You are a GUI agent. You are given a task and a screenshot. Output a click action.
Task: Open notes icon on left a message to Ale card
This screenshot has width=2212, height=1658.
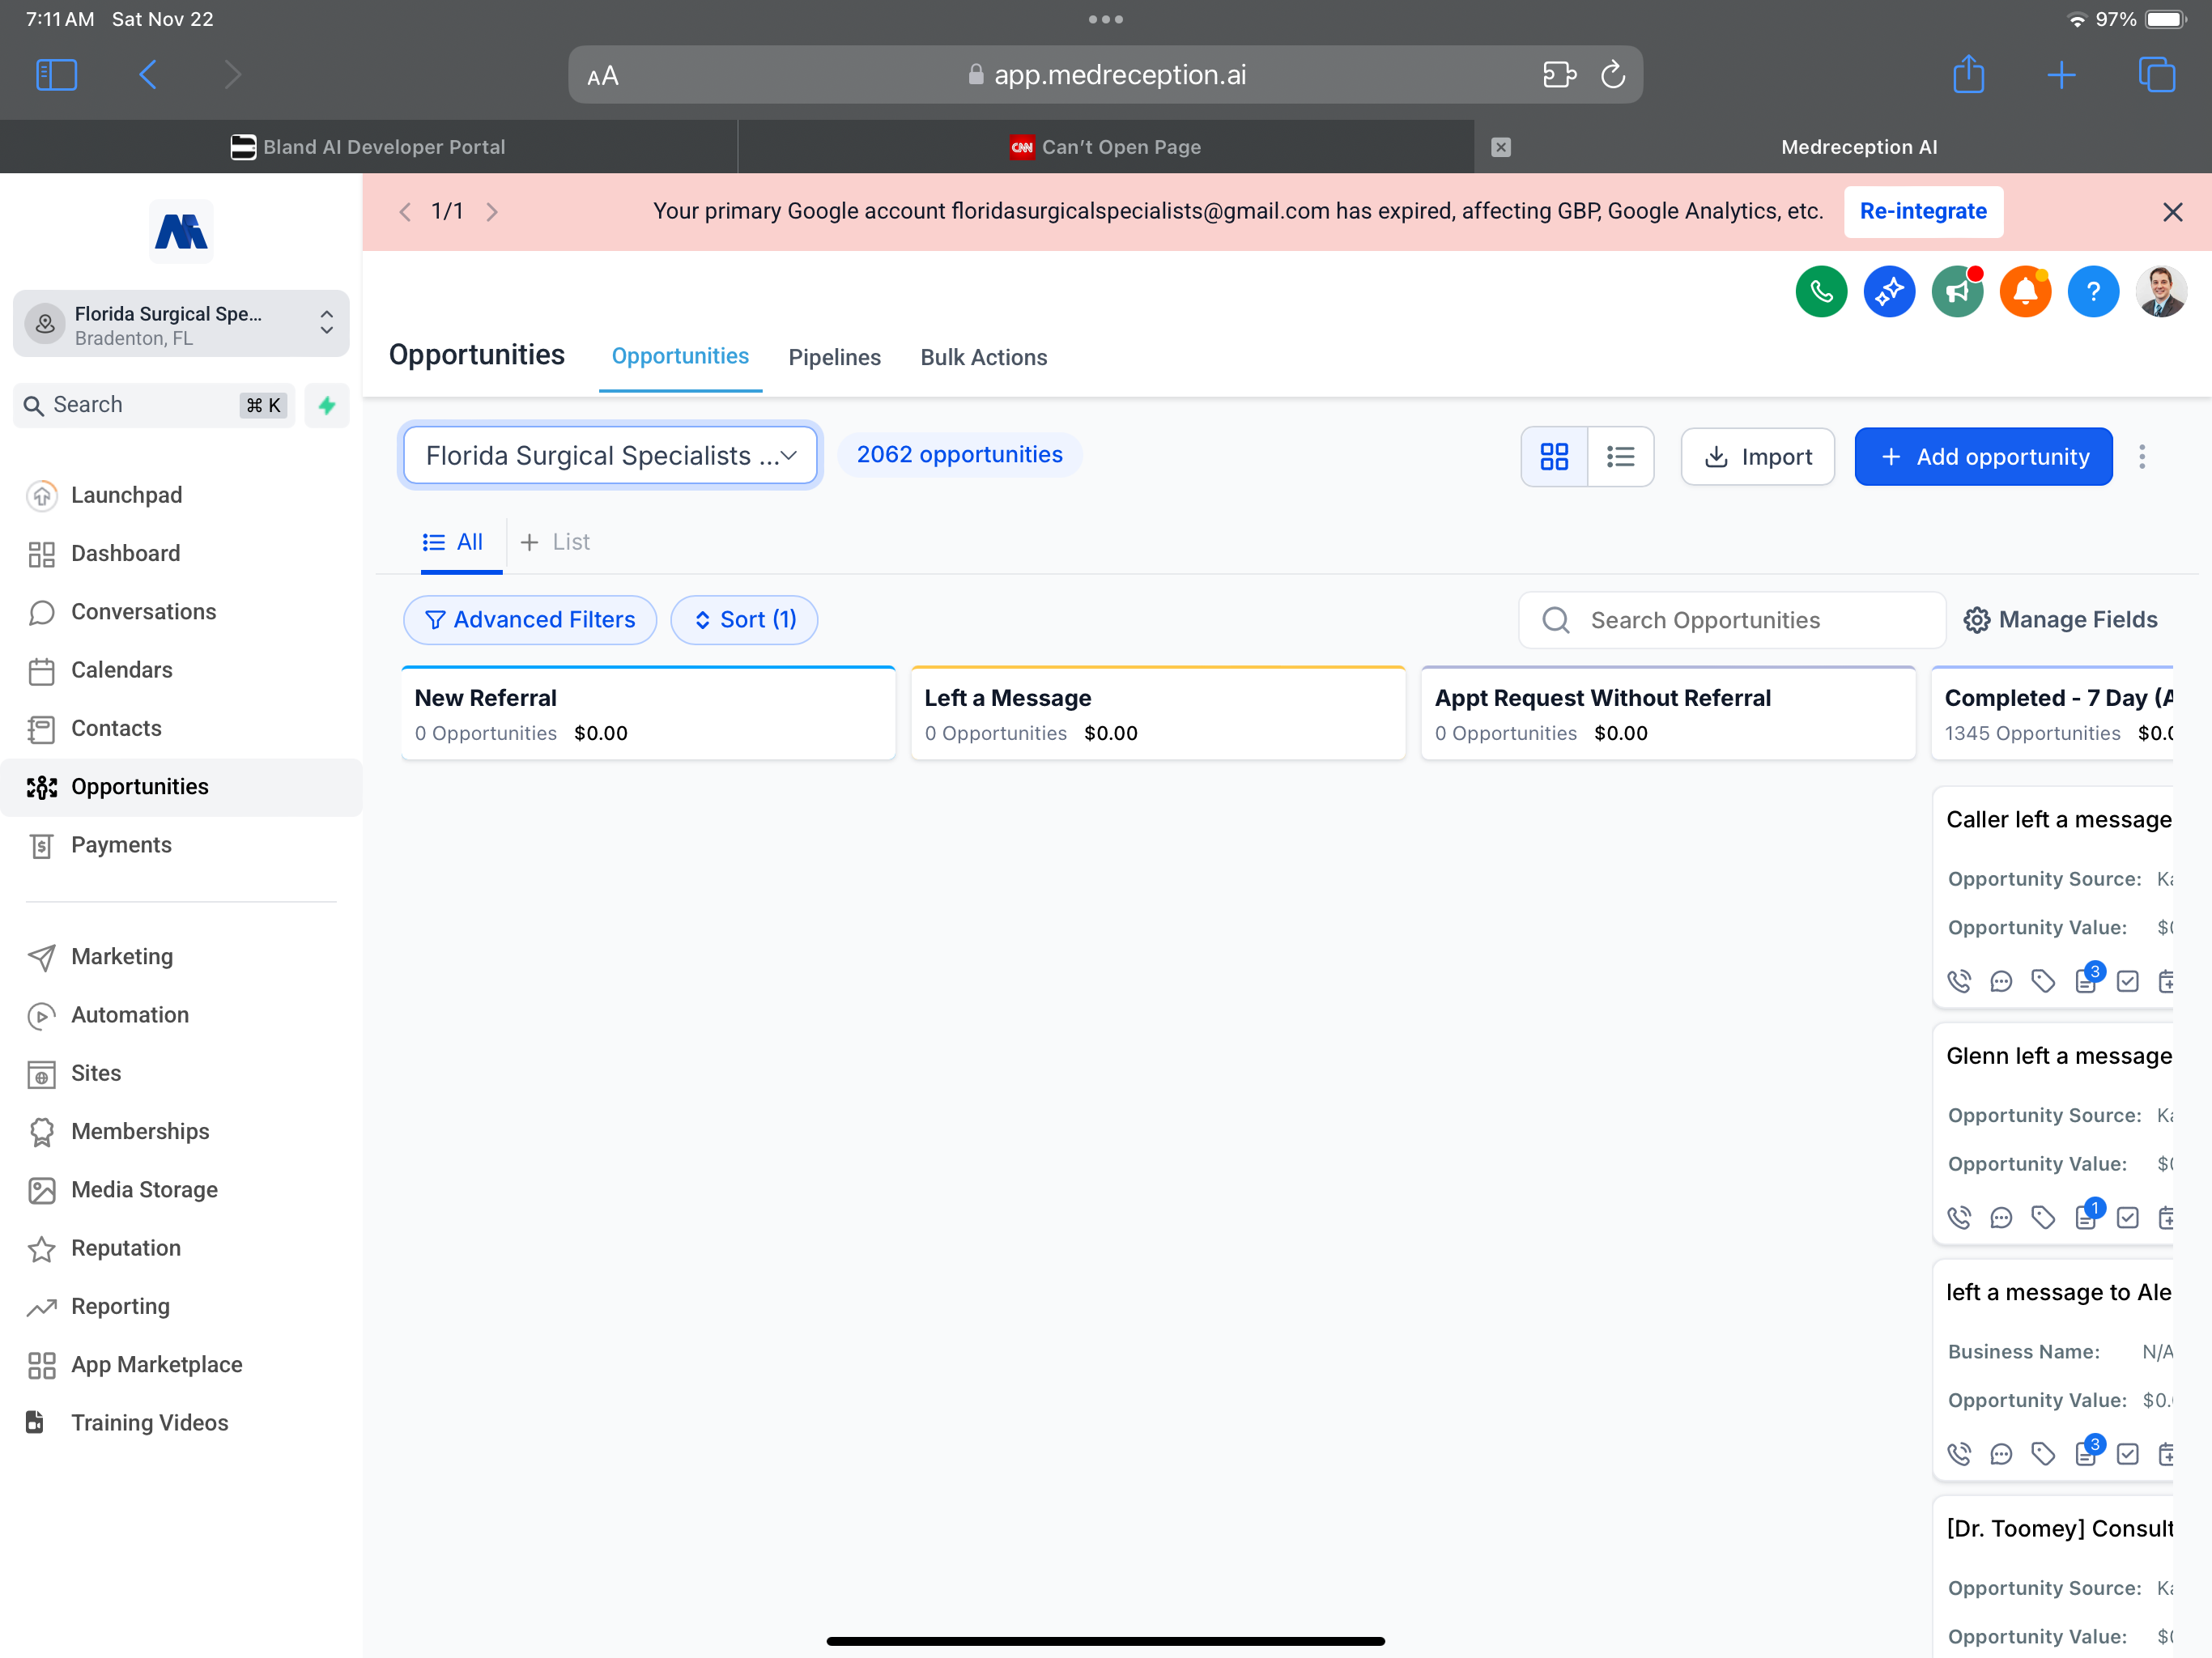2087,1452
